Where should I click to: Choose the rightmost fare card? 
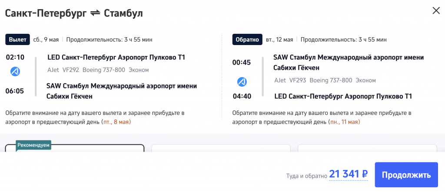(367, 148)
